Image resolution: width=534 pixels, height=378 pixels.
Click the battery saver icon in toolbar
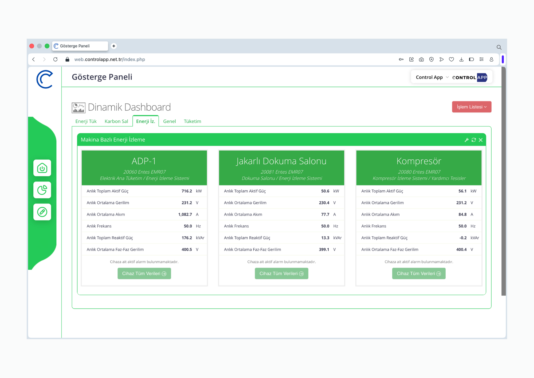[471, 59]
